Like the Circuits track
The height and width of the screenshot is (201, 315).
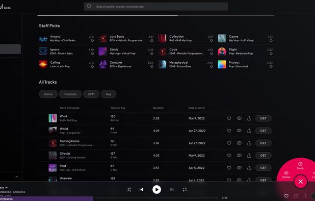coord(229,156)
